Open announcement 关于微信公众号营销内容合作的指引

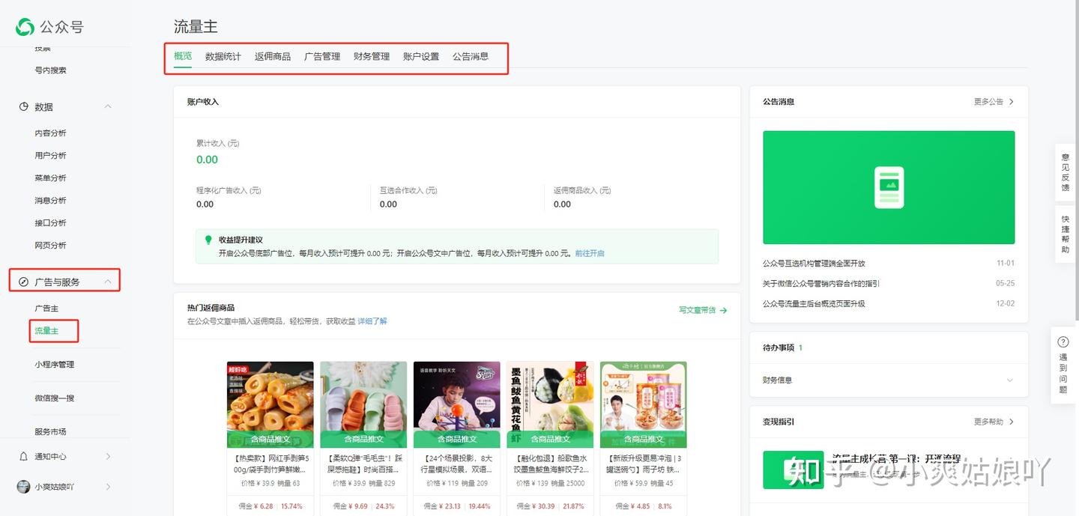pos(821,284)
